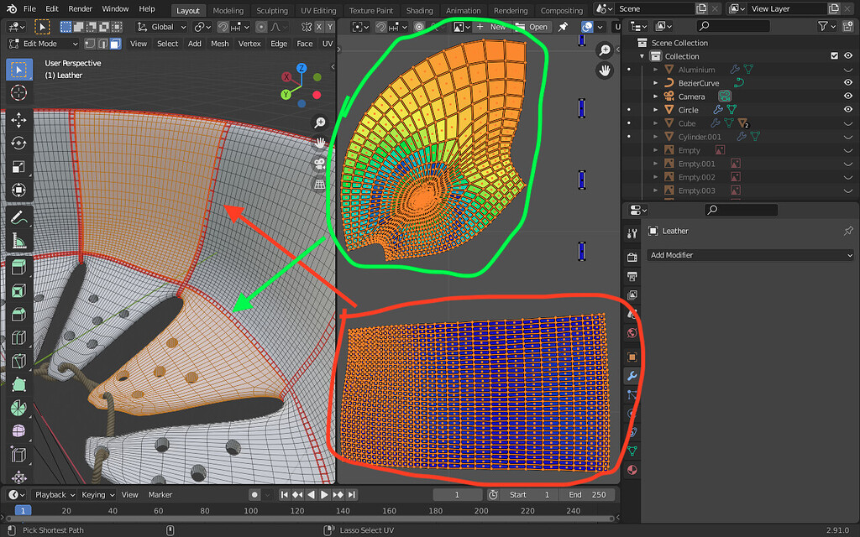860x537 pixels.
Task: Show Aluminium using its closed eye icon
Action: click(x=848, y=70)
